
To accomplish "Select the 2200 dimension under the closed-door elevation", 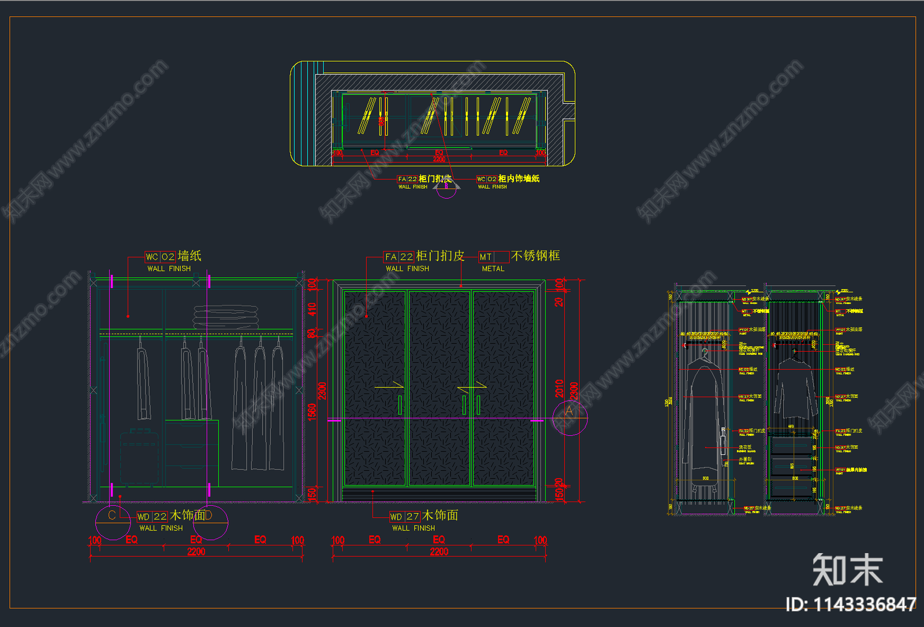I will [439, 552].
